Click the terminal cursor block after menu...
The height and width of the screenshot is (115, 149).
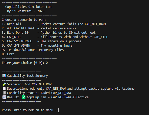click(x=59, y=110)
